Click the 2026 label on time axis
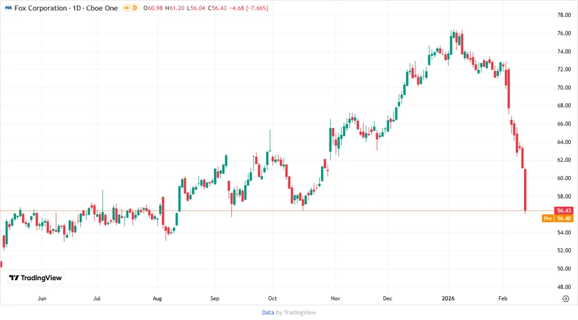This screenshot has width=578, height=320. pyautogui.click(x=448, y=298)
